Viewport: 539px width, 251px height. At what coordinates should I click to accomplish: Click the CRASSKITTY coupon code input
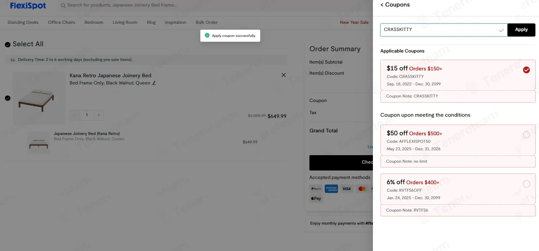click(444, 30)
